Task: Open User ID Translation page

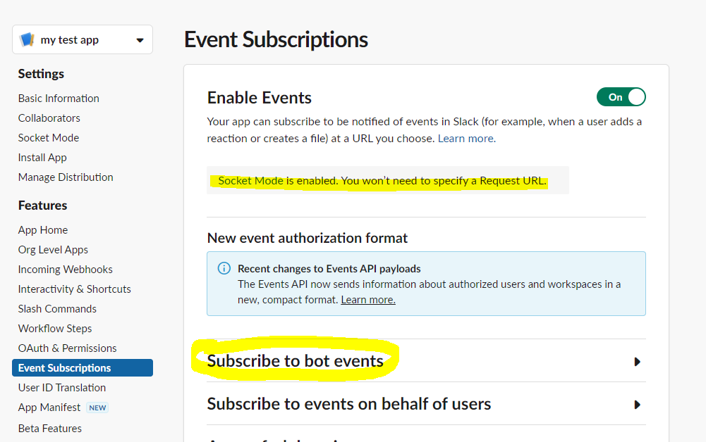Action: (62, 388)
